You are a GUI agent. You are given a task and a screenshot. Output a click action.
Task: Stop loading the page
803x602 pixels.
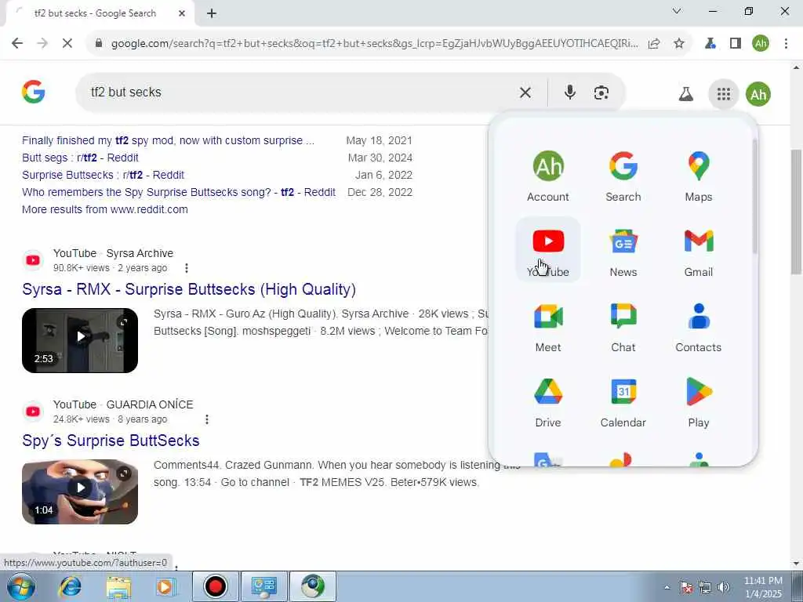pyautogui.click(x=67, y=44)
